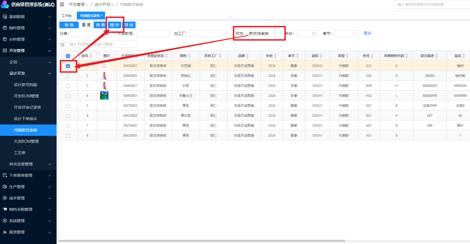470x244 pixels.
Task: Sort by 年份 column sort icon
Action: [275, 56]
